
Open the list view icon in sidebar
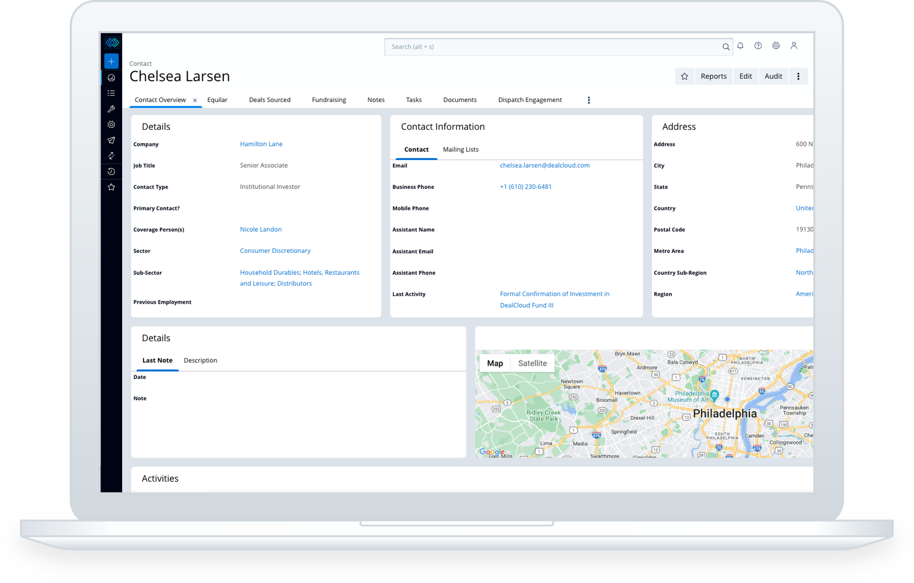click(111, 93)
